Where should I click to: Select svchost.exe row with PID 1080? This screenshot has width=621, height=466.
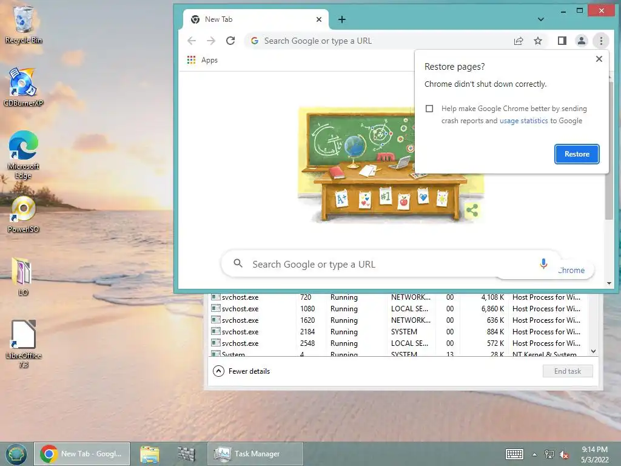[x=398, y=309]
